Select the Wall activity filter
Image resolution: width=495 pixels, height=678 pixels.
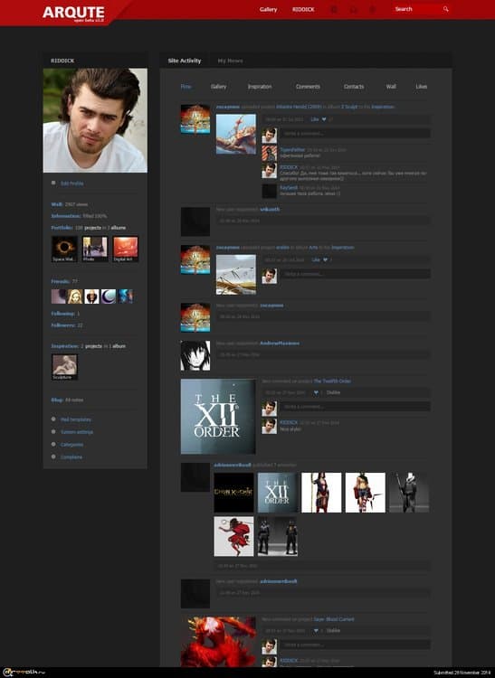[x=391, y=87]
